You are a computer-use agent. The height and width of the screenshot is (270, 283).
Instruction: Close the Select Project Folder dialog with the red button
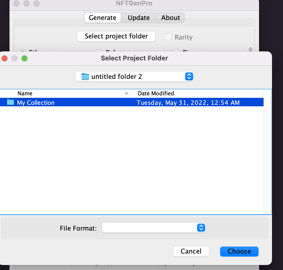pos(4,58)
